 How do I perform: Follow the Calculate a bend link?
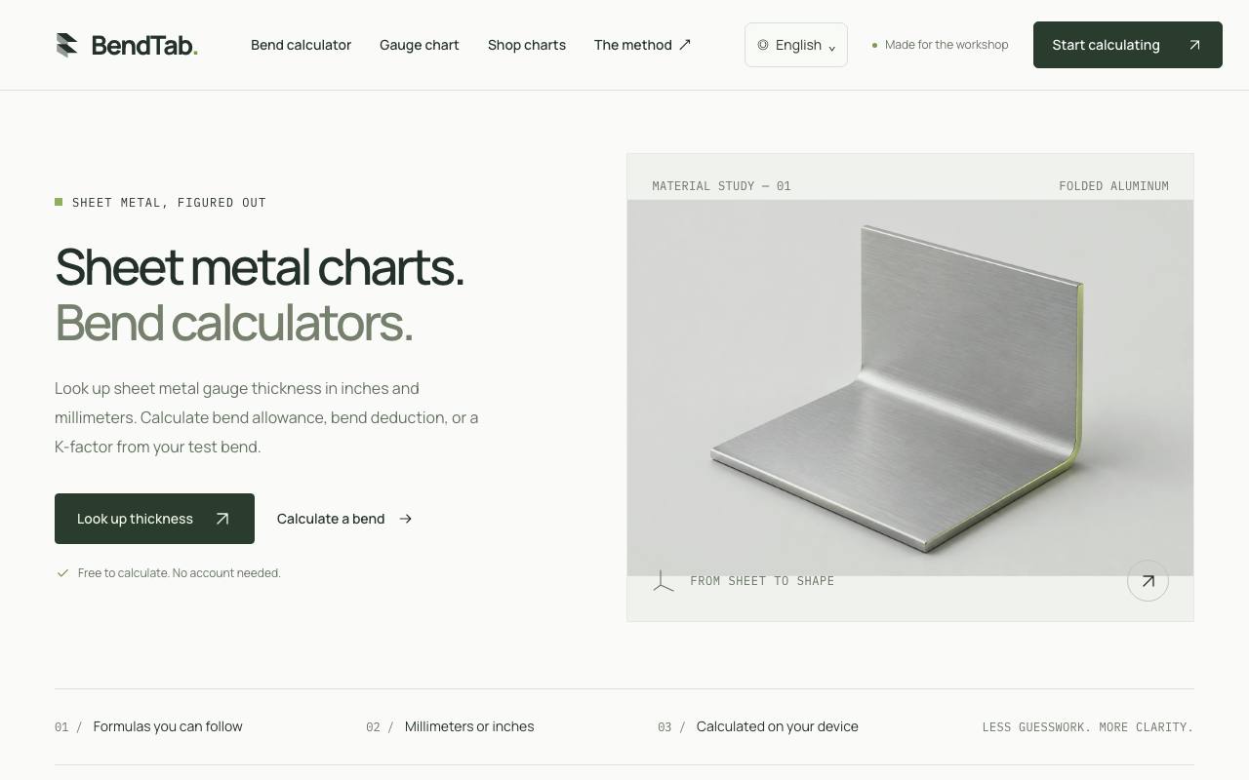tap(344, 519)
